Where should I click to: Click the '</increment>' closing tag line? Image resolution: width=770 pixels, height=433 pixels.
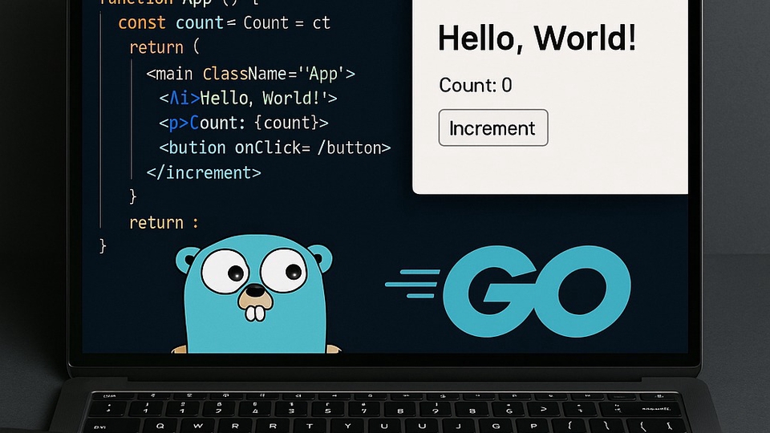[204, 173]
